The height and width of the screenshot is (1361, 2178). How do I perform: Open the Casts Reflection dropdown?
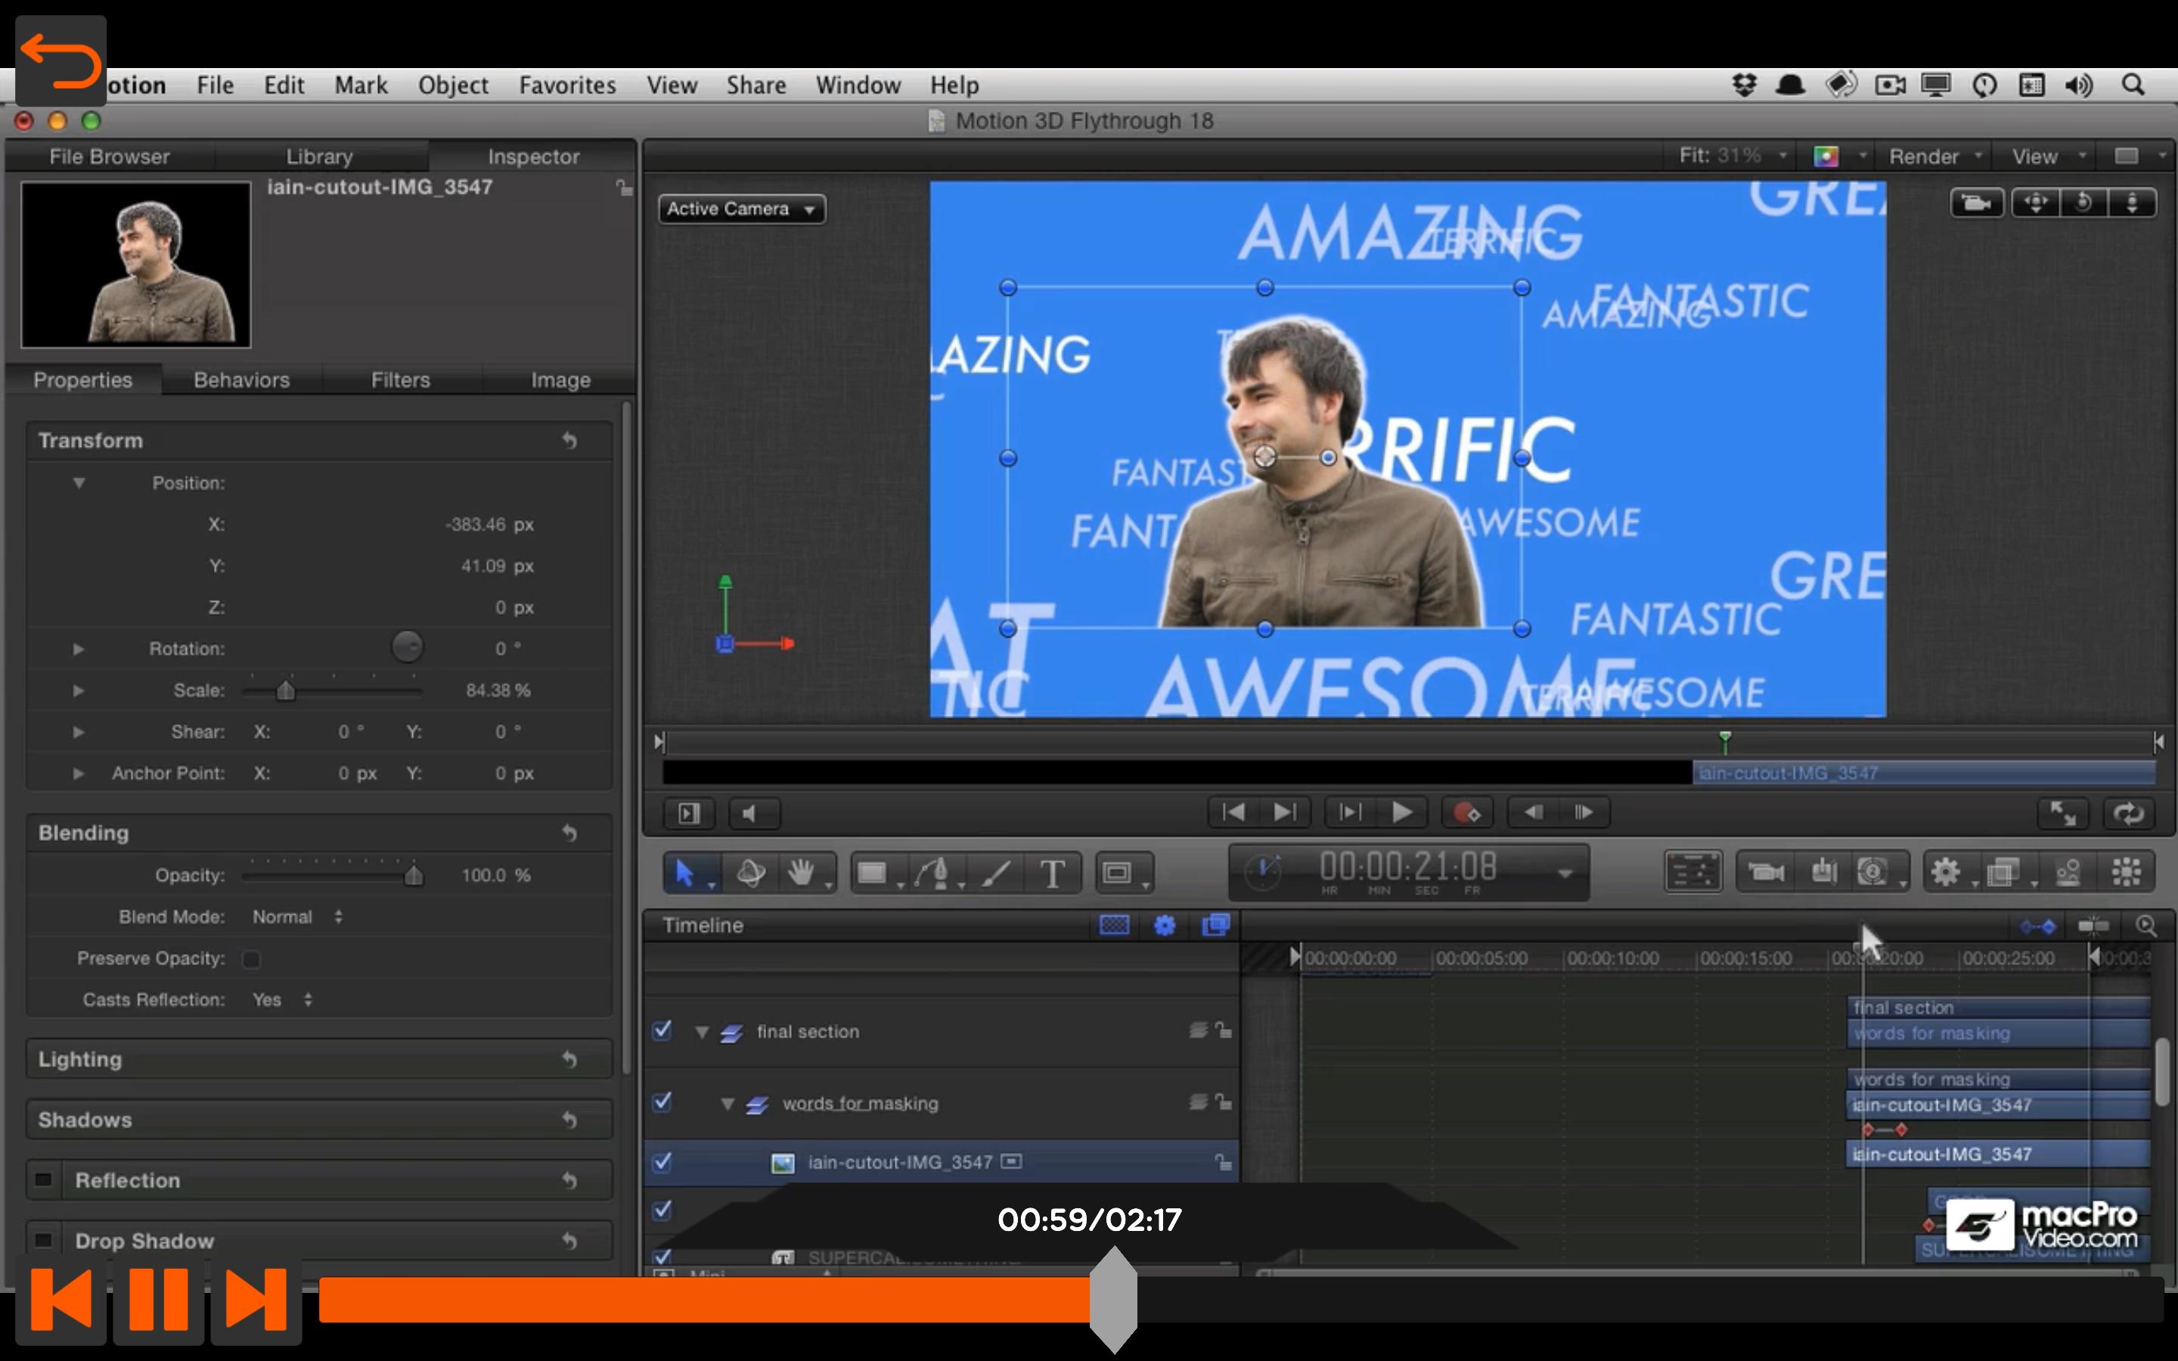click(x=281, y=999)
